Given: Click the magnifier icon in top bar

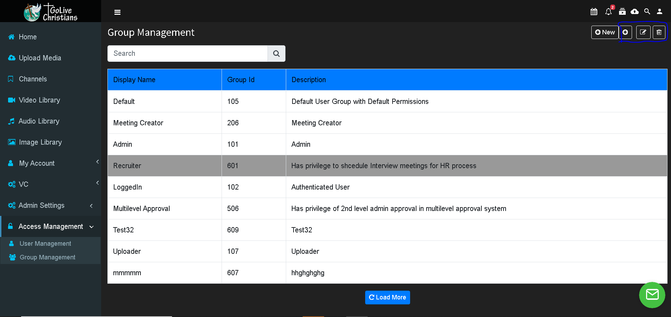Looking at the screenshot, I should pyautogui.click(x=647, y=12).
